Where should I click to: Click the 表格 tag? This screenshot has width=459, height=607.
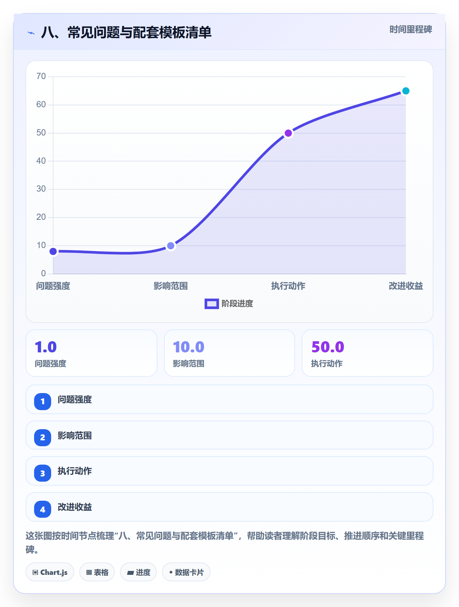click(x=97, y=572)
